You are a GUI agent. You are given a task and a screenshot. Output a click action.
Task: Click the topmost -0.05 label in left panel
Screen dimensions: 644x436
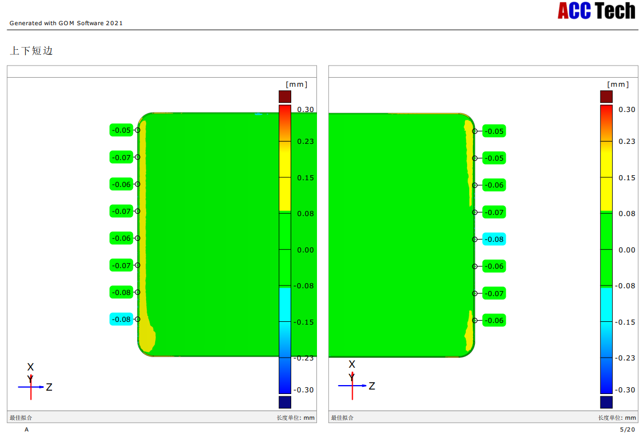(x=121, y=130)
